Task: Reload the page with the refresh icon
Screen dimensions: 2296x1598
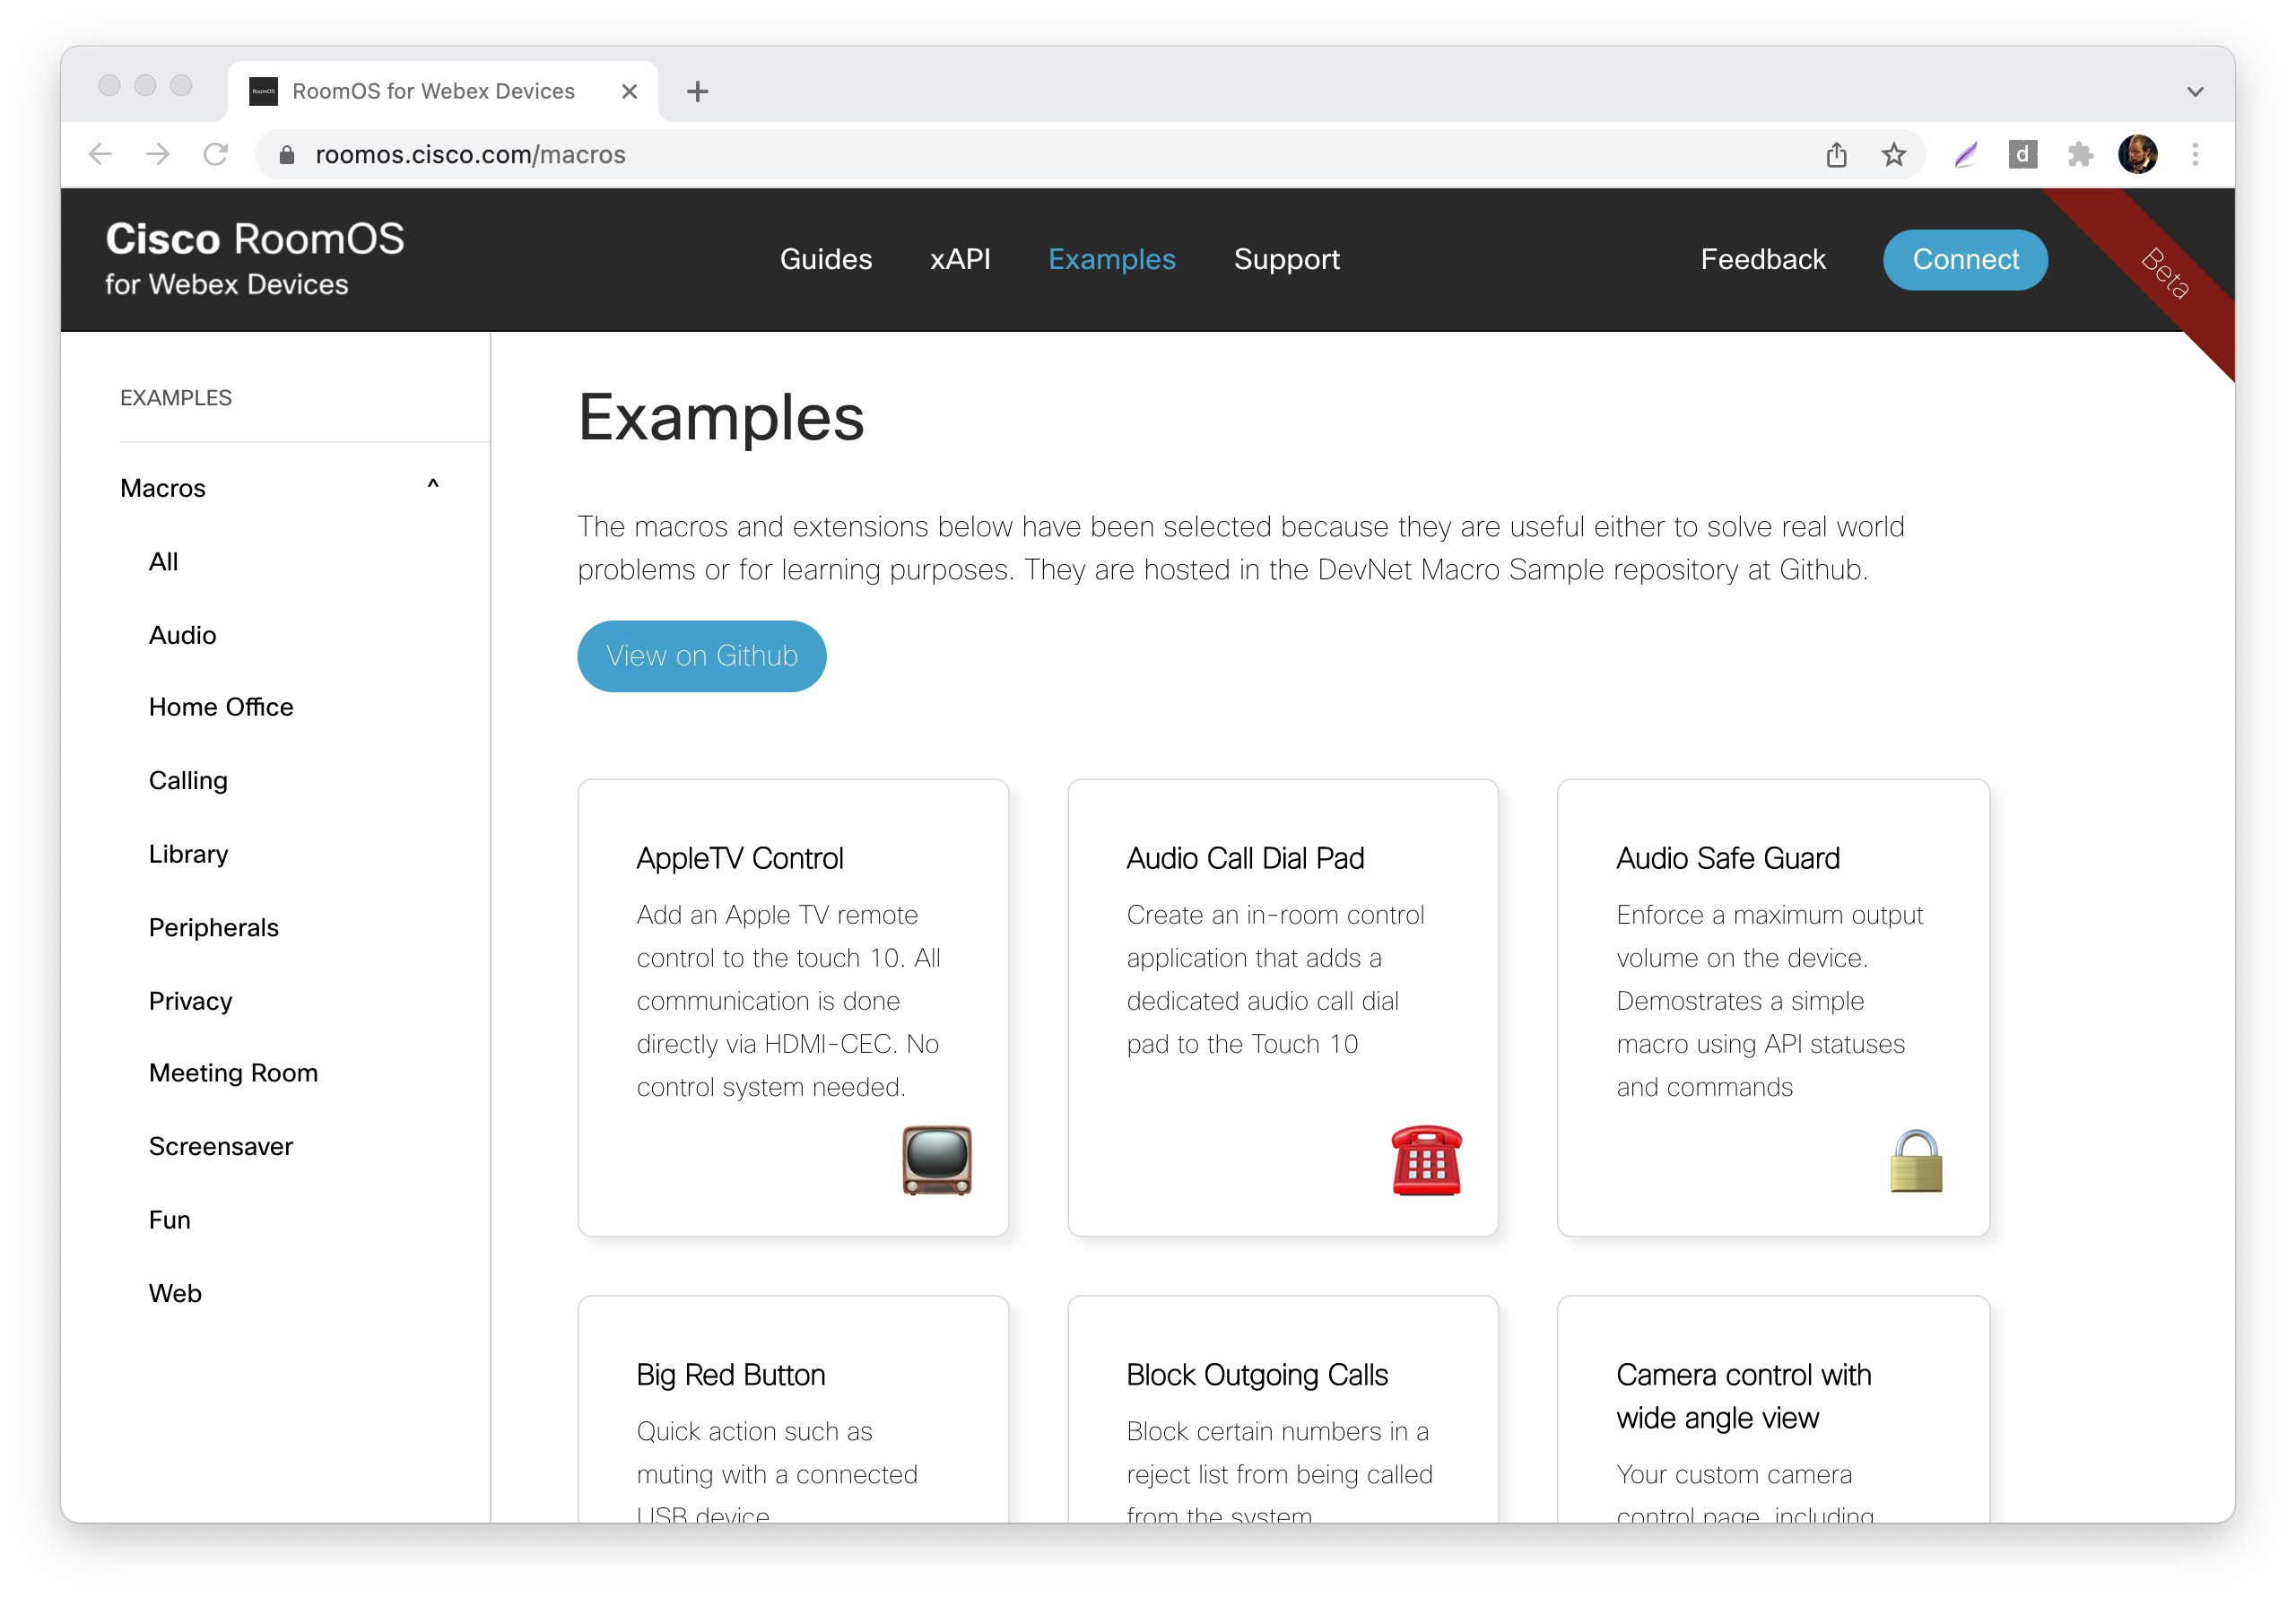Action: point(216,154)
